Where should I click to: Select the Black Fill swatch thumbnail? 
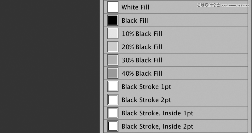113,20
